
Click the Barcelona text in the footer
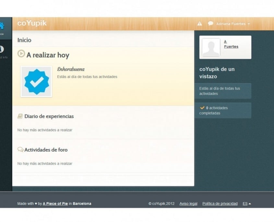82,203
